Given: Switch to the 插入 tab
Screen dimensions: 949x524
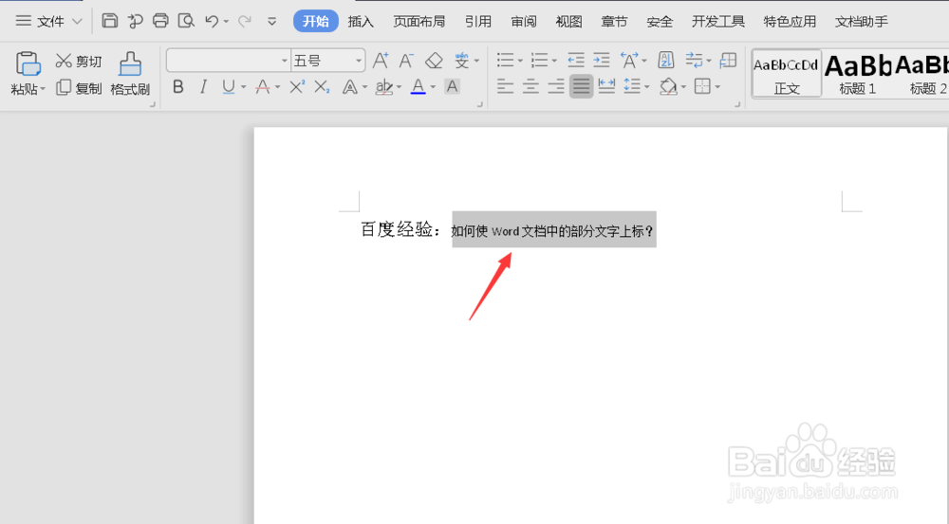Looking at the screenshot, I should [x=361, y=22].
